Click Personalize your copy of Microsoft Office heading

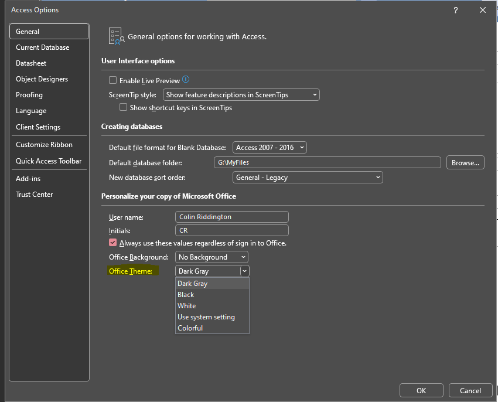coord(169,196)
